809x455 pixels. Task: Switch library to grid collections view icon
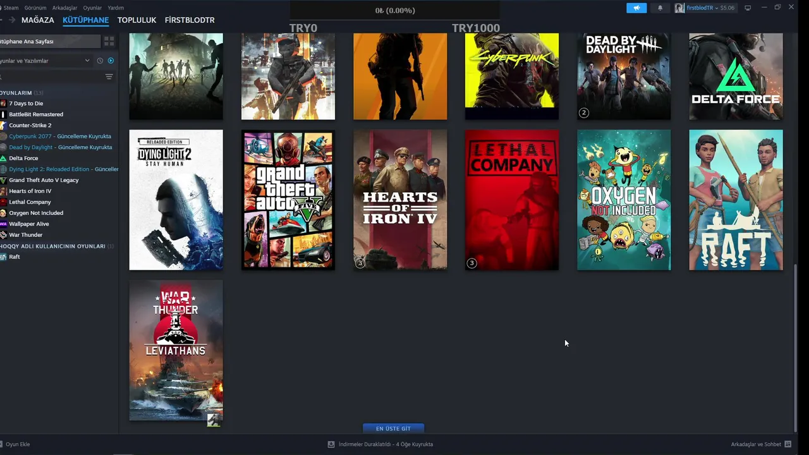[109, 41]
